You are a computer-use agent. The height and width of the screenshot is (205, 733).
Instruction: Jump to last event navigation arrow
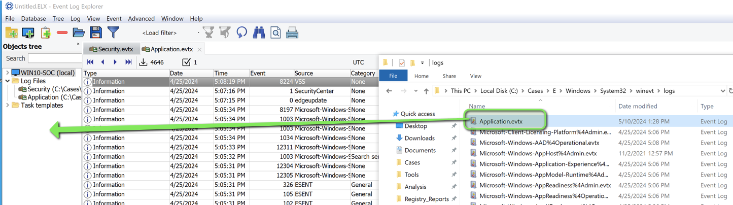128,62
